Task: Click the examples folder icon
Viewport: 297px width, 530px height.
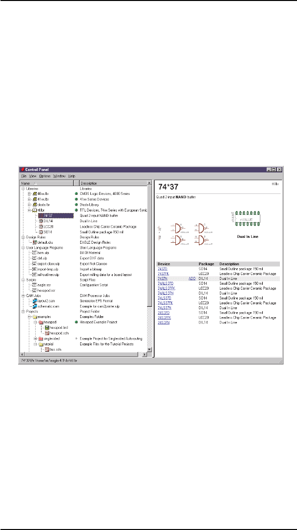Action: point(35,317)
